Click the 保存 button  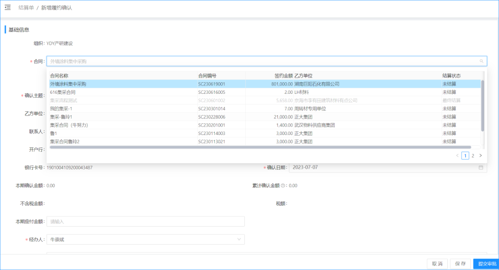click(461, 264)
